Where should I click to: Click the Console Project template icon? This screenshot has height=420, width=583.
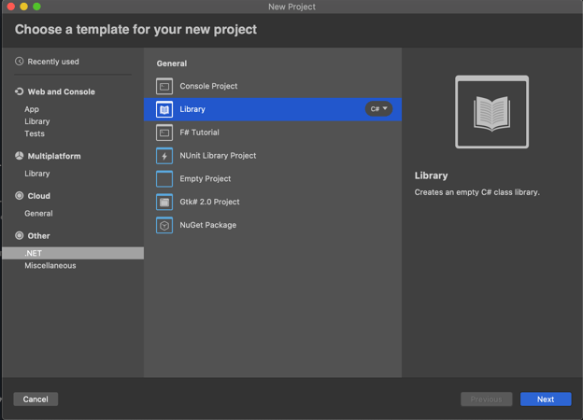pos(164,86)
